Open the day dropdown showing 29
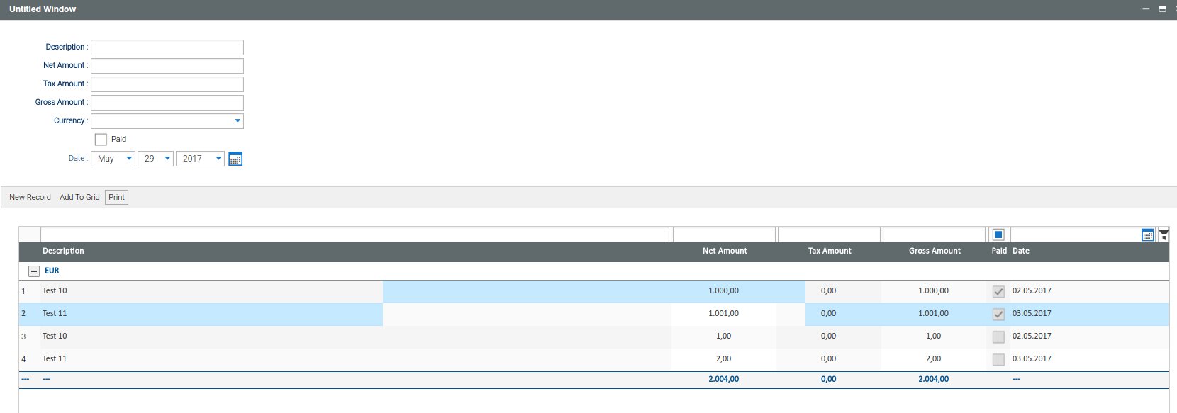This screenshot has height=413, width=1177. click(x=155, y=159)
